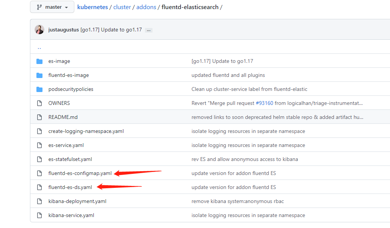Open commit 'remove kibana system:anonymous rbac'
Image resolution: width=390 pixels, height=228 pixels.
click(x=237, y=201)
